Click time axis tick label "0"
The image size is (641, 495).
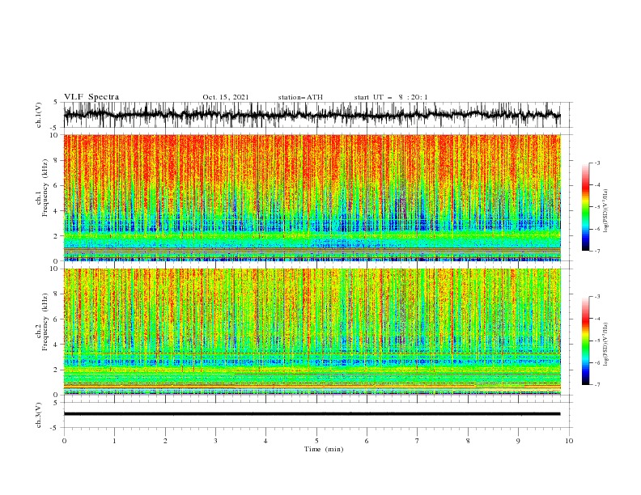64,441
